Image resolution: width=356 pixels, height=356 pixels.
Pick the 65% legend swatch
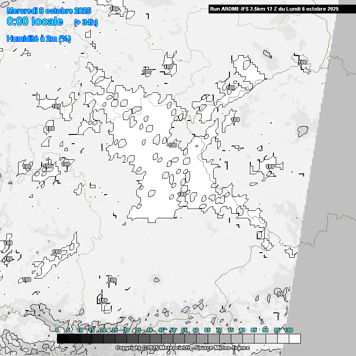click(x=213, y=339)
